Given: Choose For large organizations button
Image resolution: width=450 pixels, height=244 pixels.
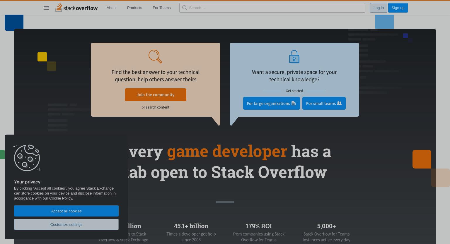Looking at the screenshot, I should coord(272,103).
